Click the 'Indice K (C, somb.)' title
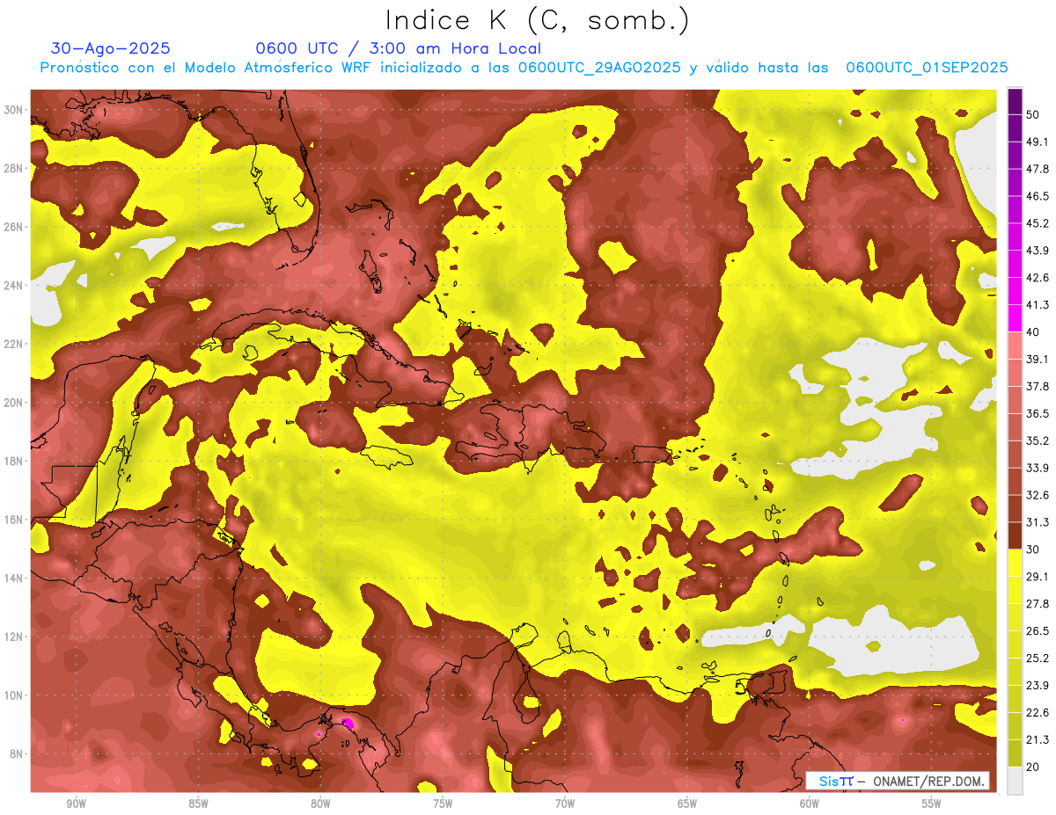 537,21
